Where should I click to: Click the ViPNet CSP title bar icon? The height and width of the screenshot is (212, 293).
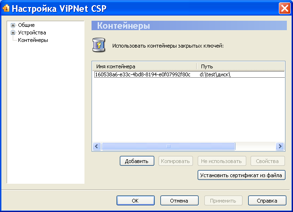[6, 8]
